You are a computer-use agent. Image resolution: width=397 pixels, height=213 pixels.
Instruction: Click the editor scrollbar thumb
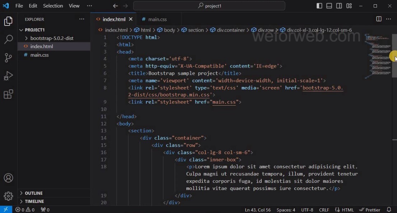click(394, 56)
